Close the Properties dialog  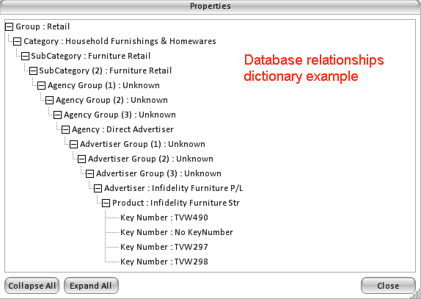click(x=388, y=286)
